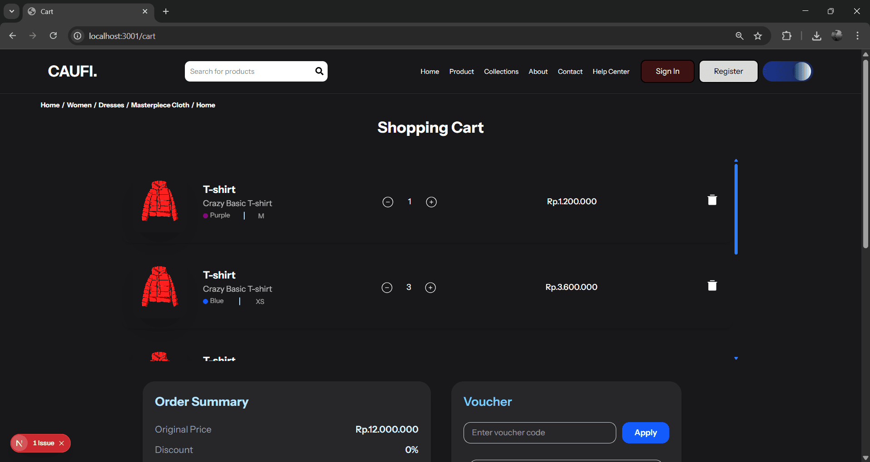
Task: Reload the cart page
Action: tap(53, 36)
